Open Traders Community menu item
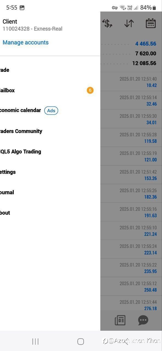 50,131
